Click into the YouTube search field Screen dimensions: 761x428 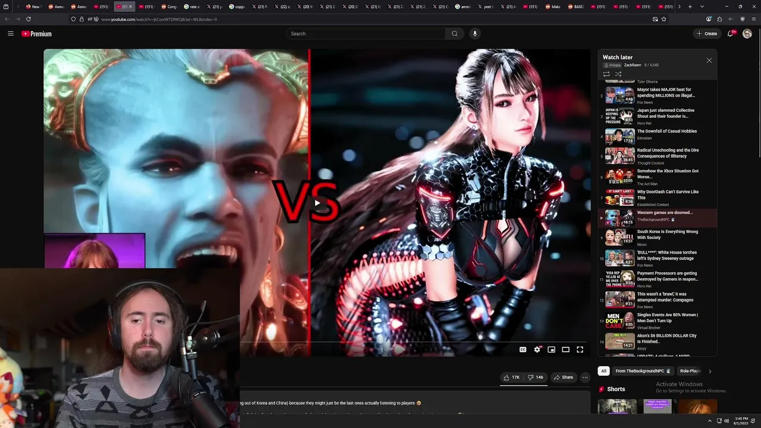coord(366,34)
